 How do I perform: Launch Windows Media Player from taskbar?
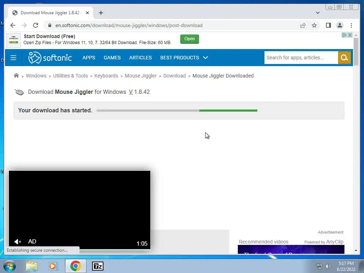53,266
